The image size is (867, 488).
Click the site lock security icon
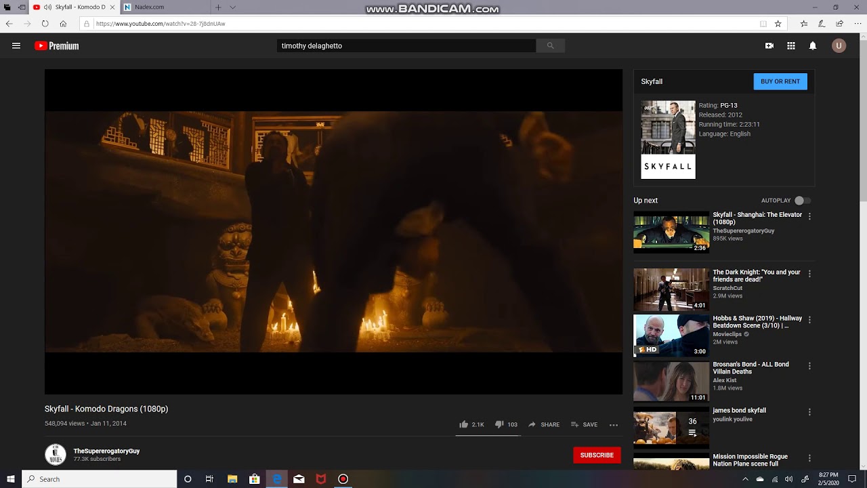pos(87,24)
